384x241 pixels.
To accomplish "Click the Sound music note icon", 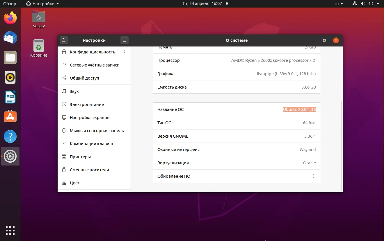I will (x=64, y=91).
